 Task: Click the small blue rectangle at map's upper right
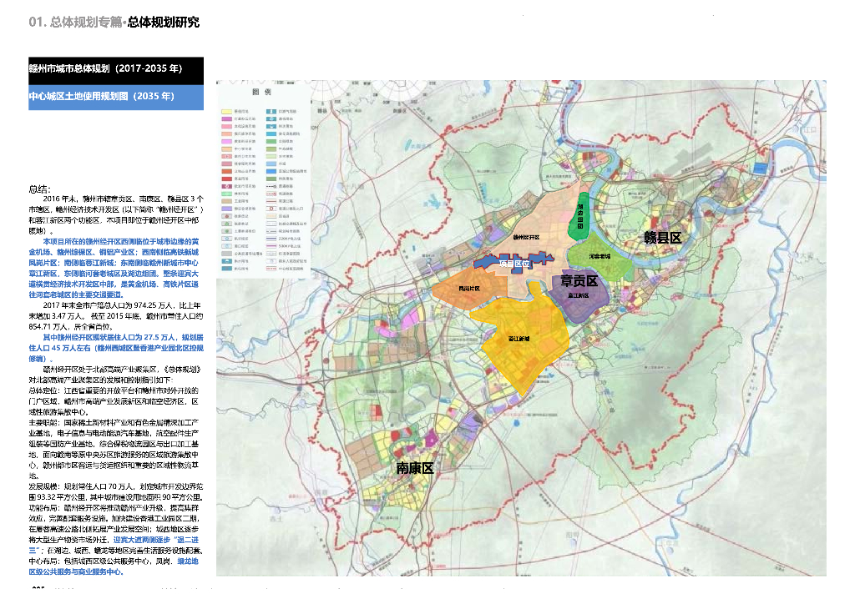pyautogui.click(x=761, y=169)
